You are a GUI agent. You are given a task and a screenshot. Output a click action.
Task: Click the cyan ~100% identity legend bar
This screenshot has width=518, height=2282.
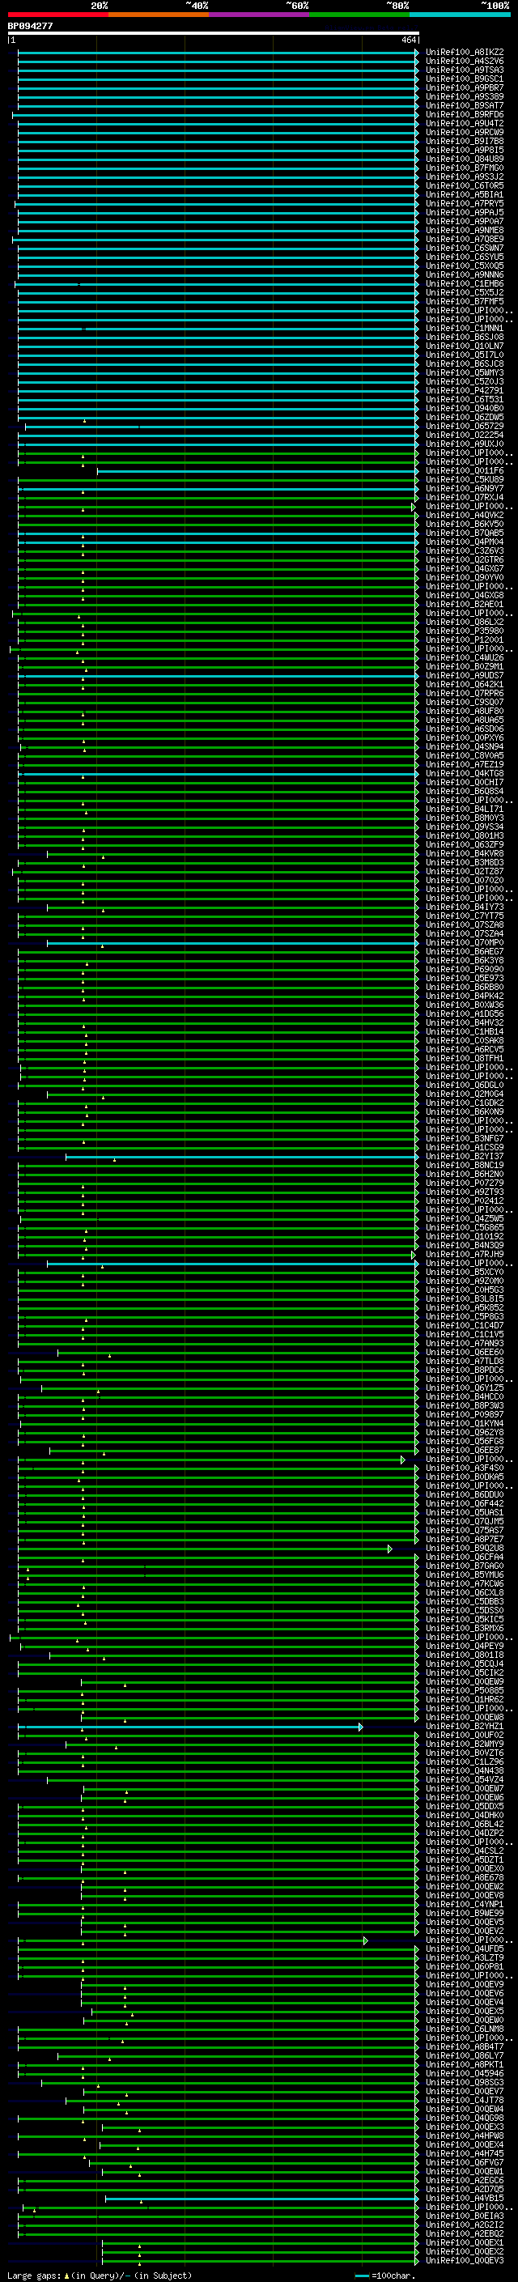(461, 15)
